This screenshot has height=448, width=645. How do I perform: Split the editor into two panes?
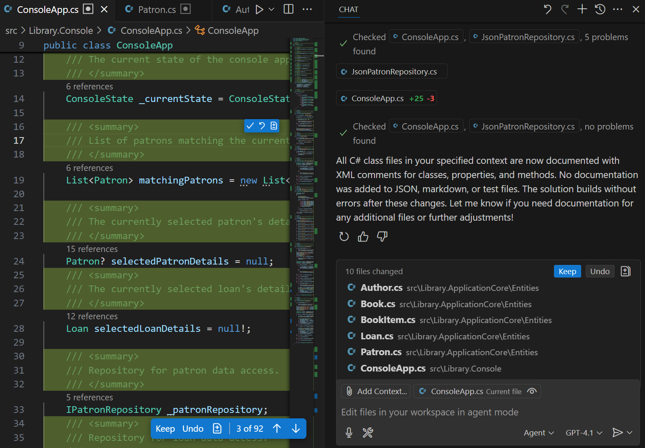coord(288,8)
